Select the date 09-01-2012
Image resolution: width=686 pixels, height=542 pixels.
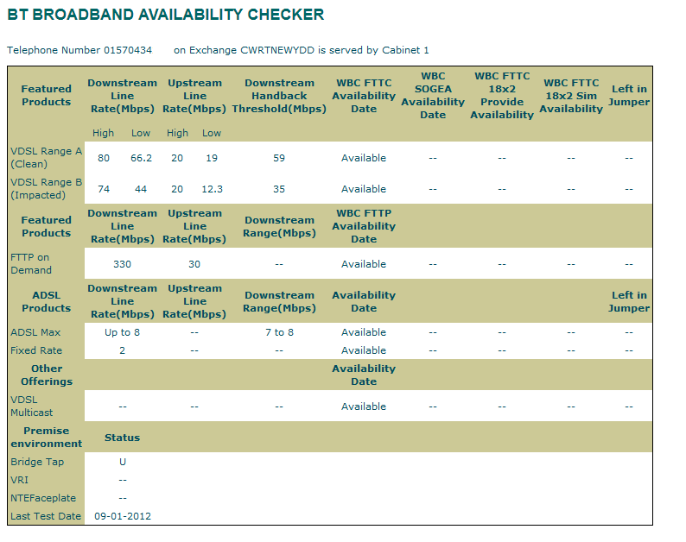coord(123,516)
